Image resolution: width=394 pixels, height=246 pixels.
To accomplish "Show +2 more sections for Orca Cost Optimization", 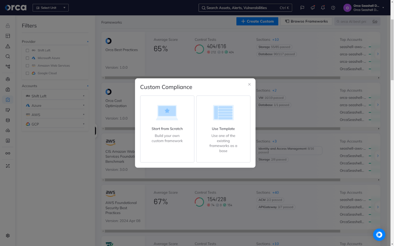I will (274, 90).
